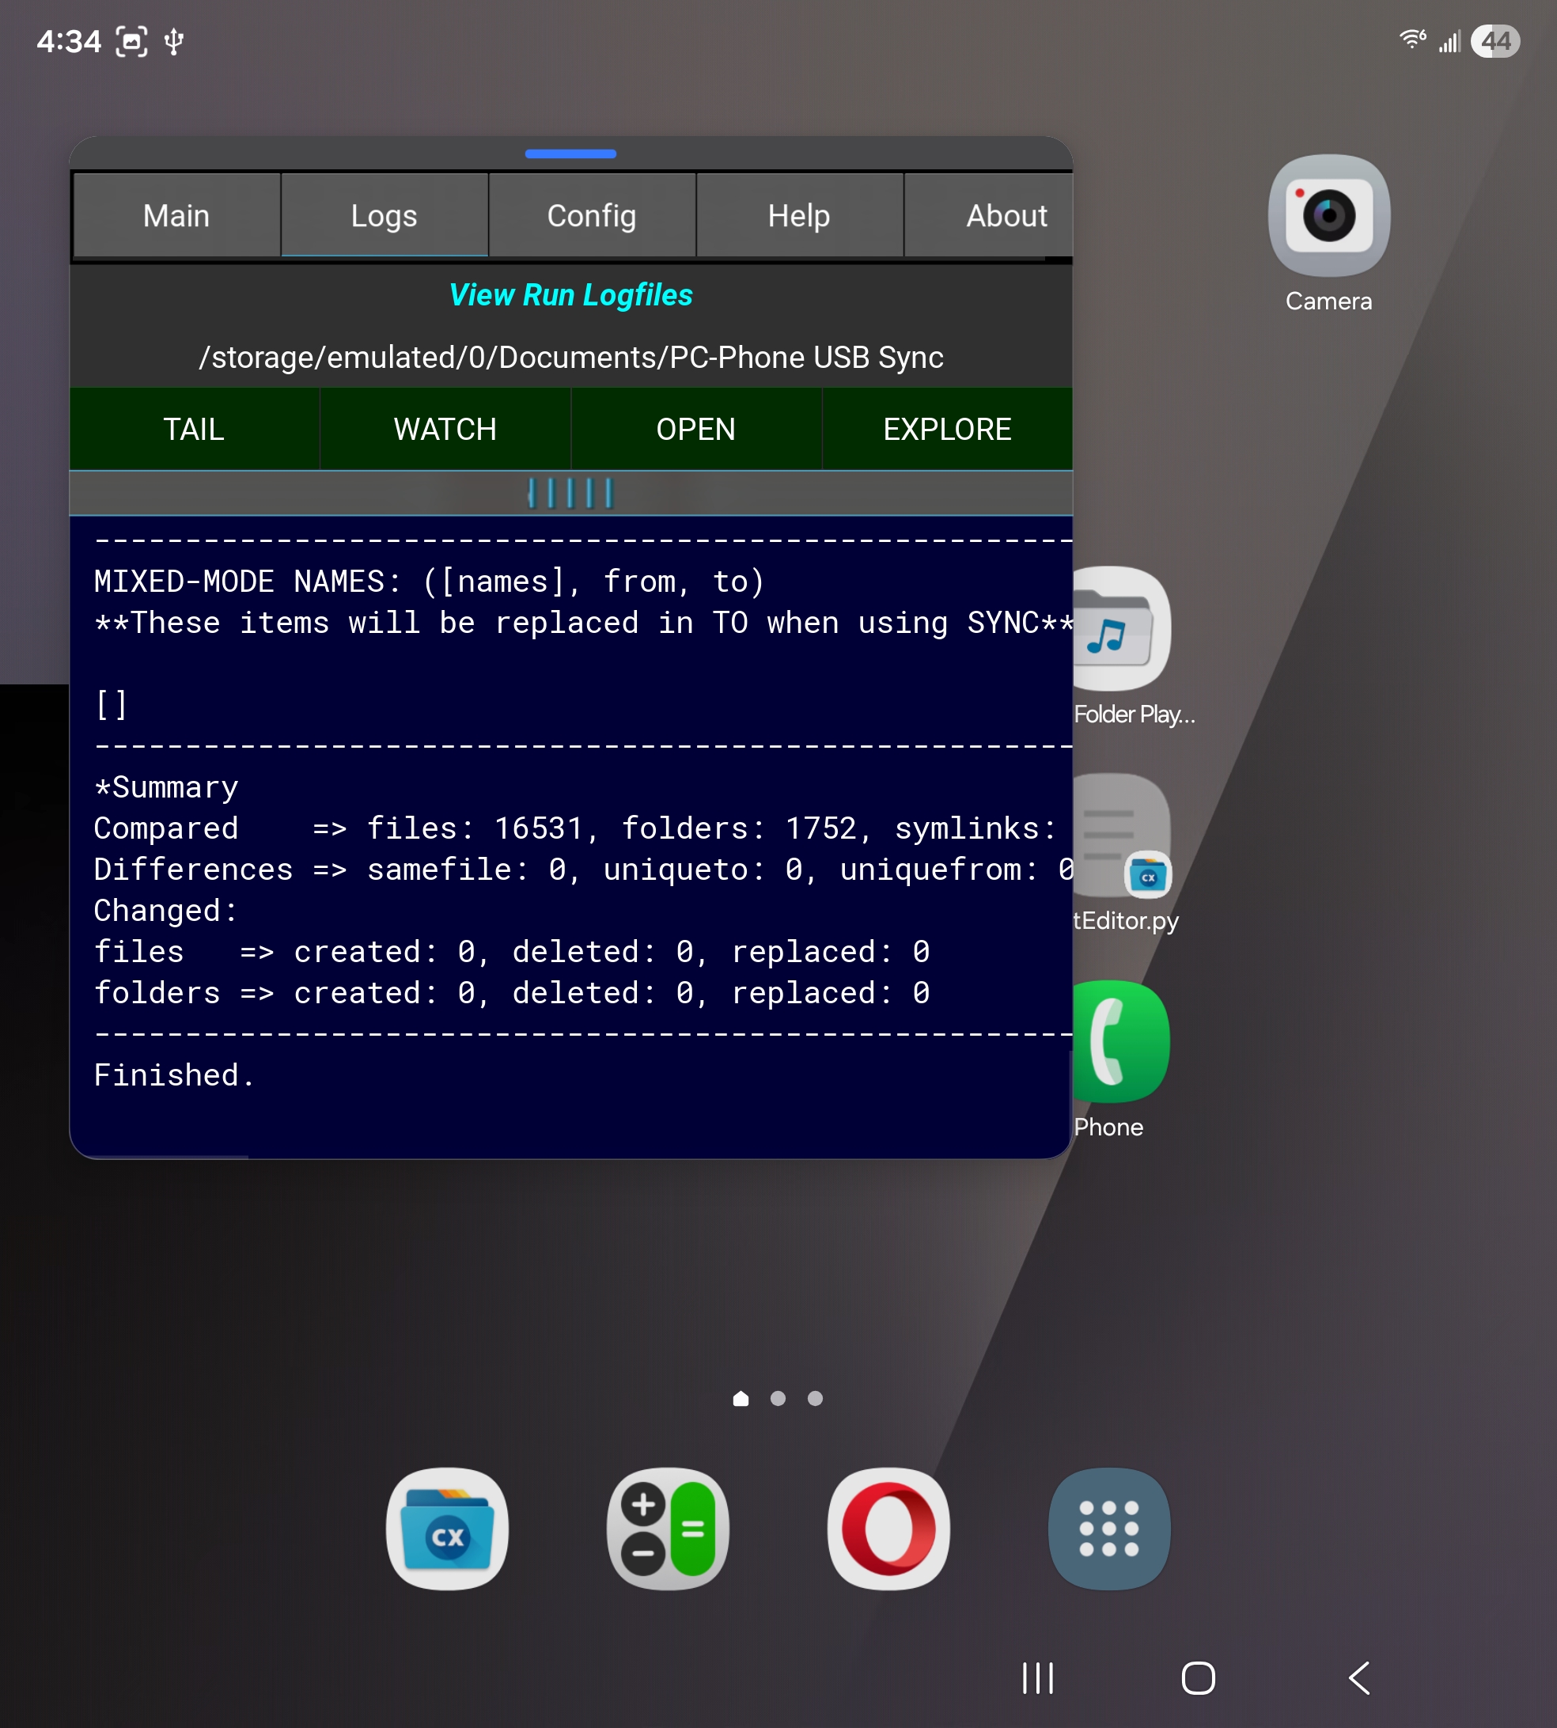Switch to the Config tab

coord(591,215)
